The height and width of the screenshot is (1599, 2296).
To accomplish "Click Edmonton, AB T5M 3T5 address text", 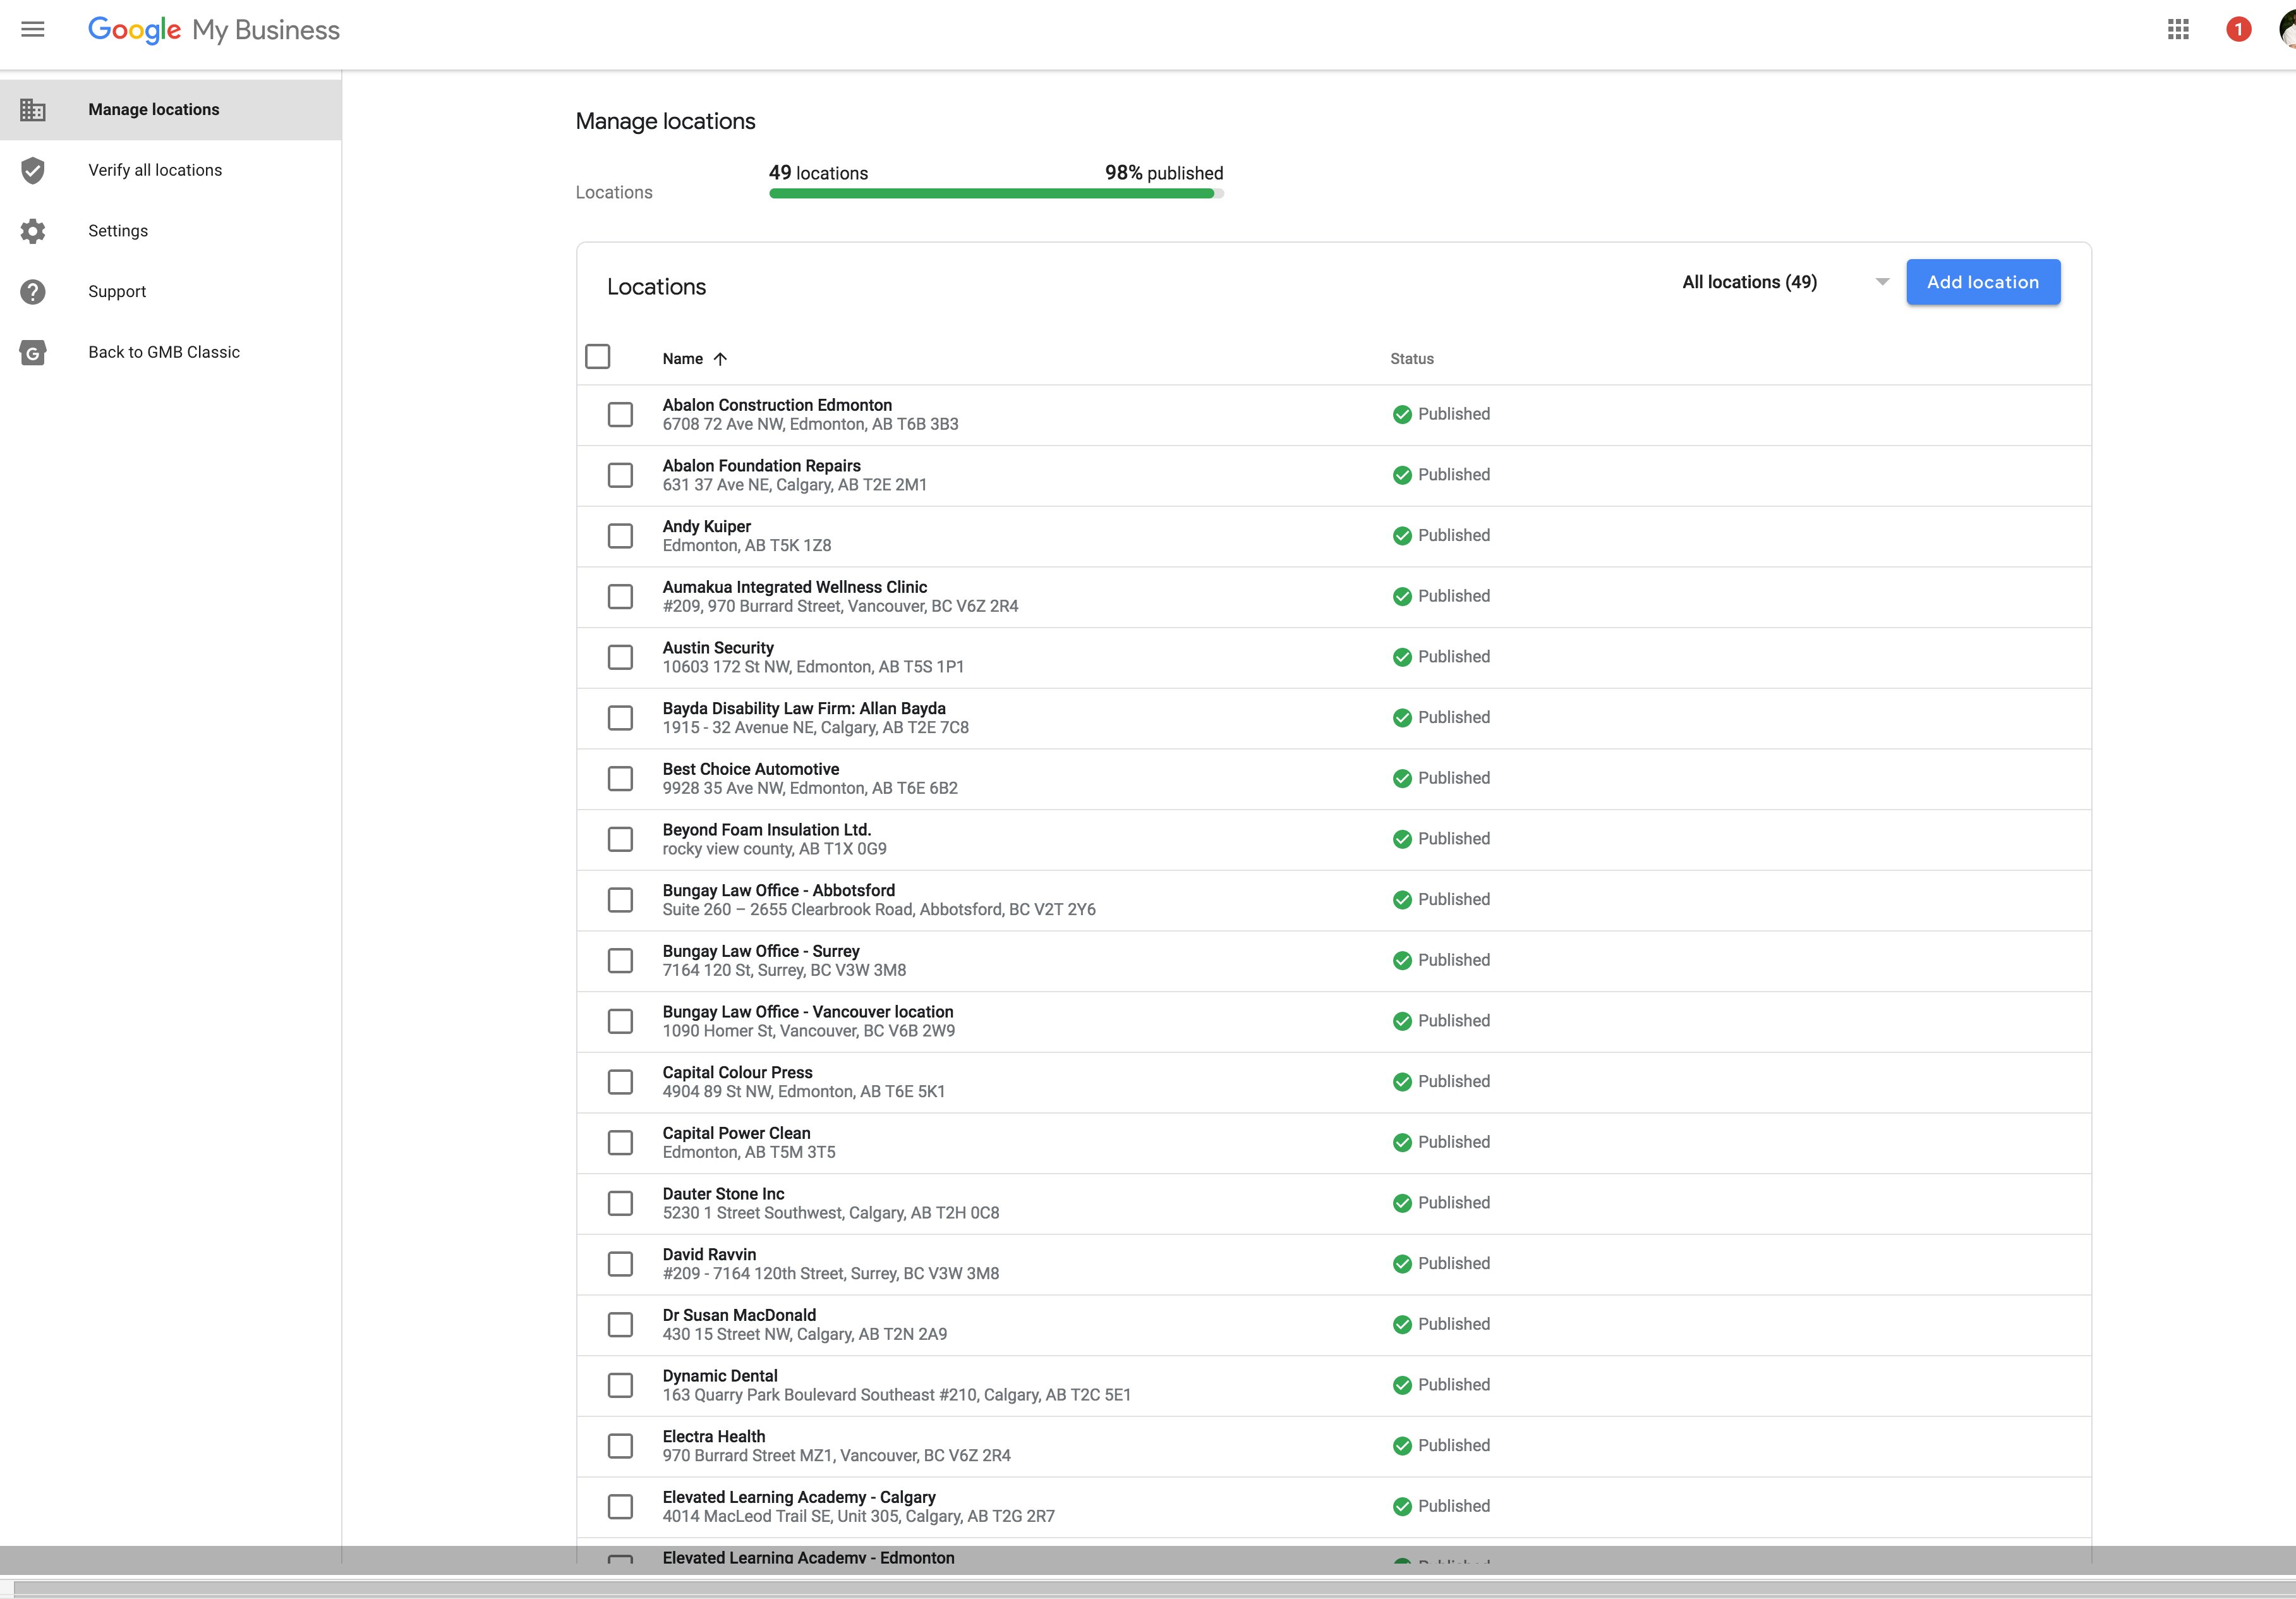I will click(749, 1153).
